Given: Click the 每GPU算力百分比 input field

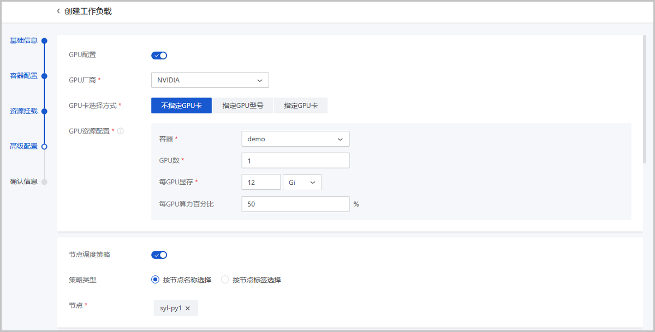Looking at the screenshot, I should (295, 204).
